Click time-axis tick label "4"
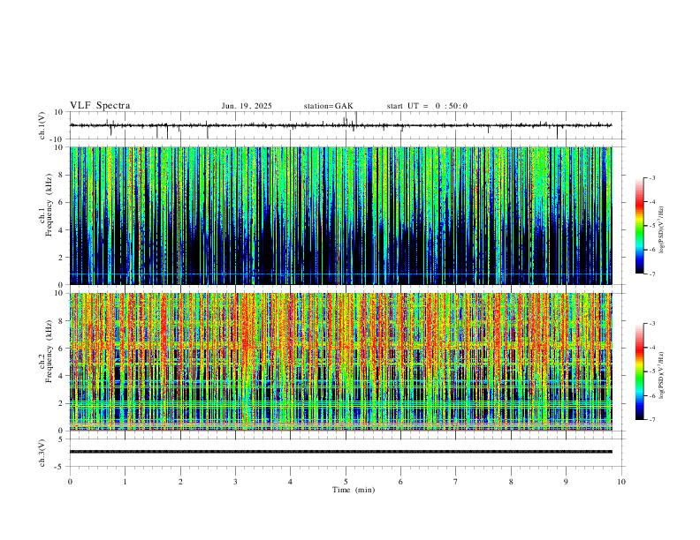Viewport: 700px width, 540px height. tap(290, 482)
